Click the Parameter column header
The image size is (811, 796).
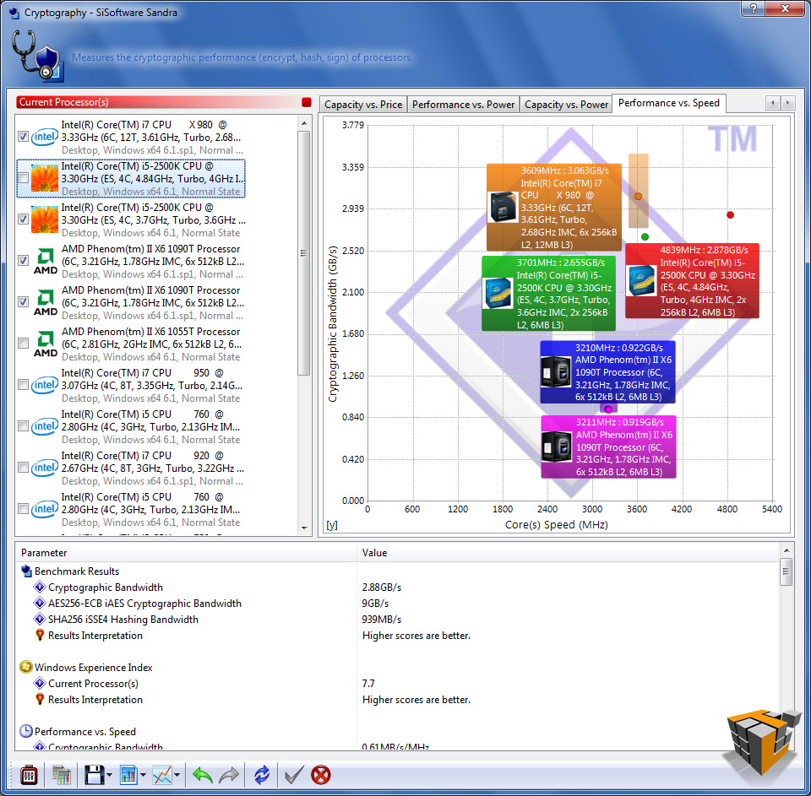click(x=186, y=553)
